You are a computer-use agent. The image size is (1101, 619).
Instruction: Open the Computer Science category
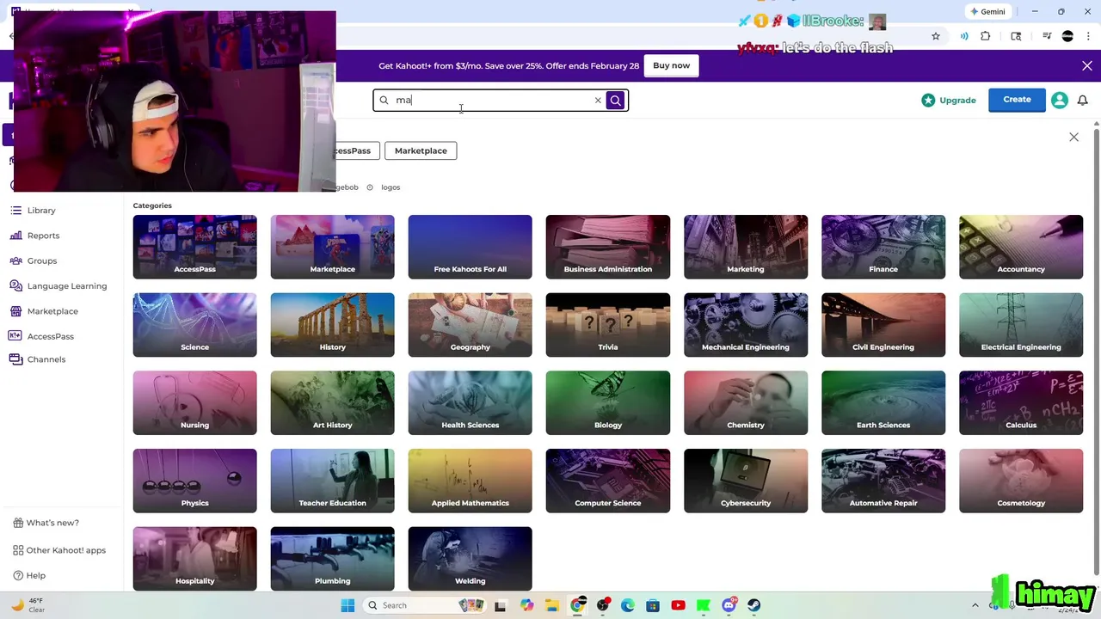(x=607, y=481)
